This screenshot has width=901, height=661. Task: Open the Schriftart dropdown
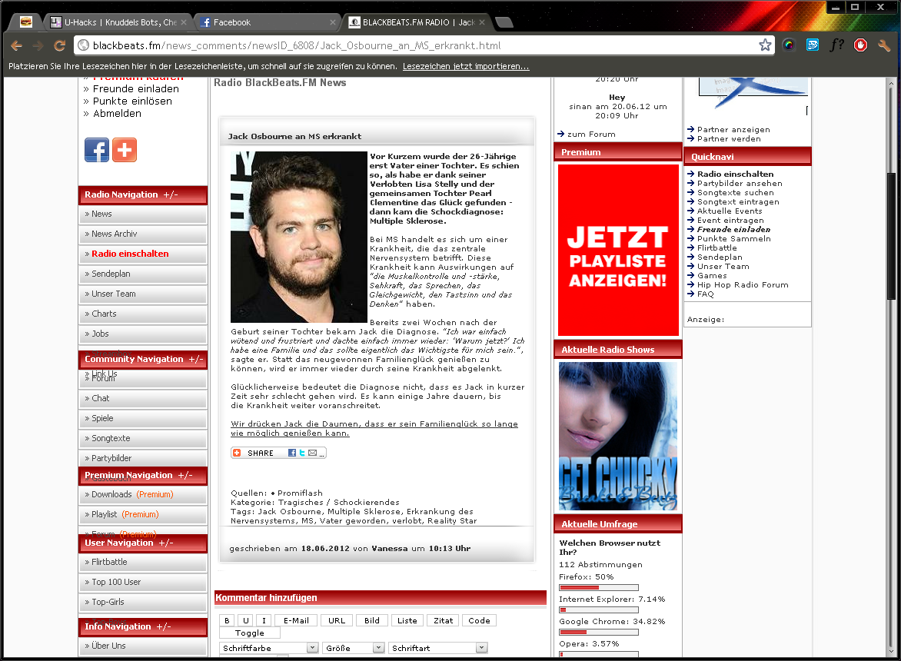click(438, 648)
